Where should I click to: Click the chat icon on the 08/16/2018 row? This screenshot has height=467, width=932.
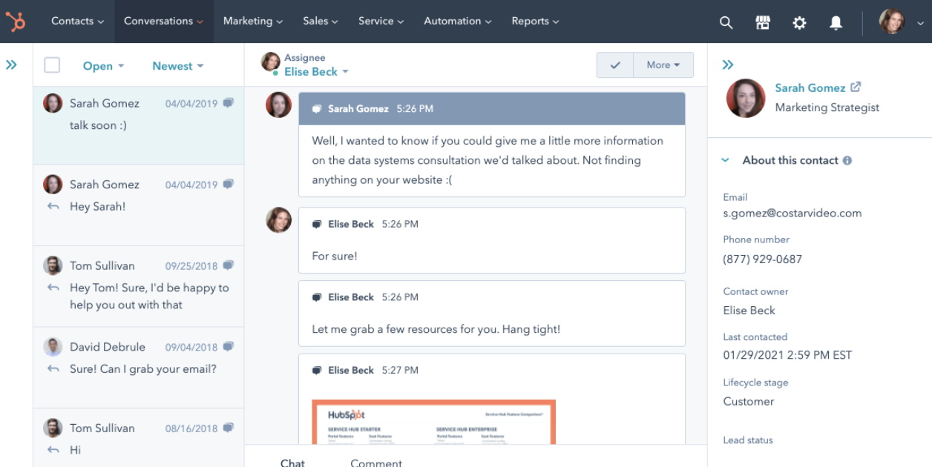click(229, 428)
